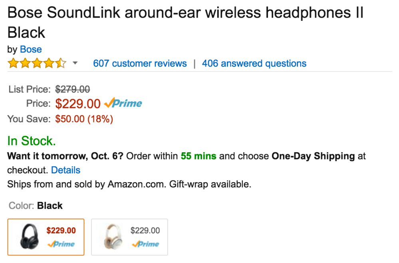Open the shipping Details link

click(x=66, y=170)
